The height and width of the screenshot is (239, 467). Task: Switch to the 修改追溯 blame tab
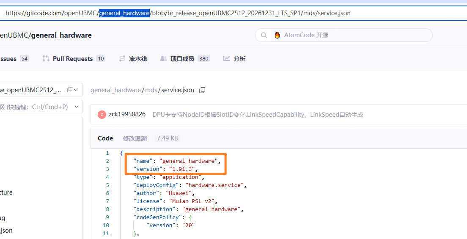(135, 138)
